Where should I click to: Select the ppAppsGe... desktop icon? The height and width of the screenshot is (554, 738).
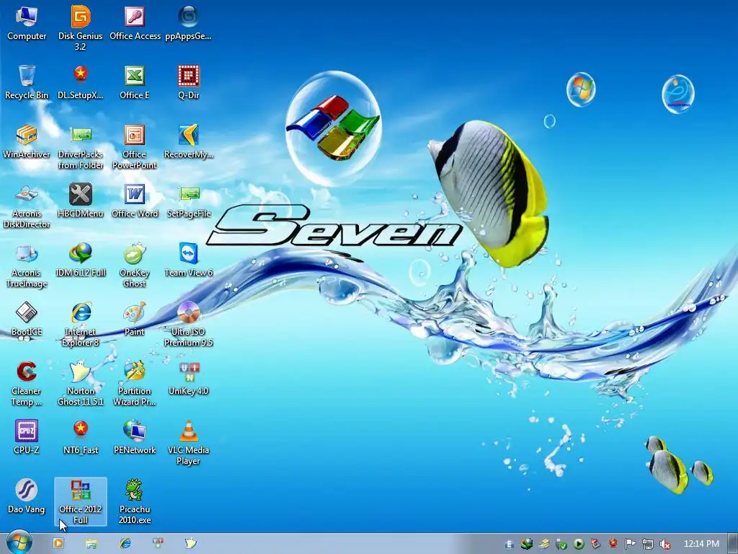click(188, 22)
